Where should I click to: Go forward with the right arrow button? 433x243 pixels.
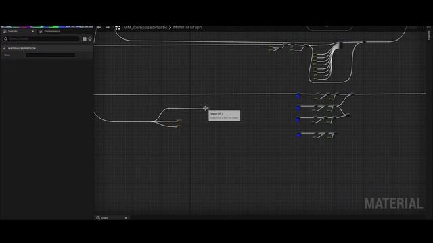(108, 27)
